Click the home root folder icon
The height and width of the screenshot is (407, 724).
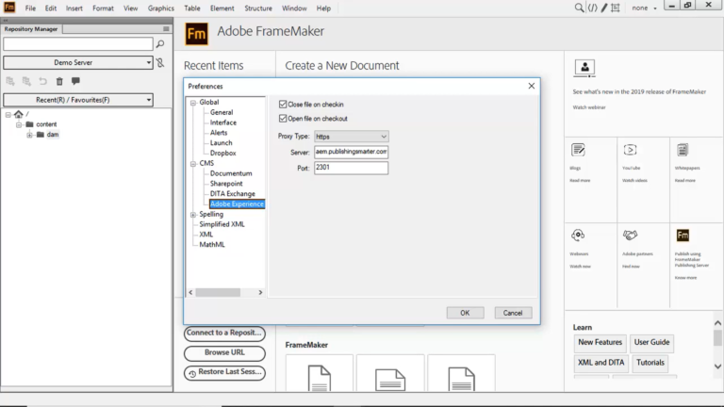(x=19, y=114)
